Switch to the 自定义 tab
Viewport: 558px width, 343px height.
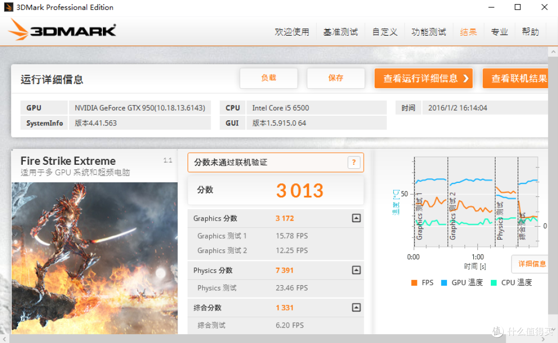385,32
